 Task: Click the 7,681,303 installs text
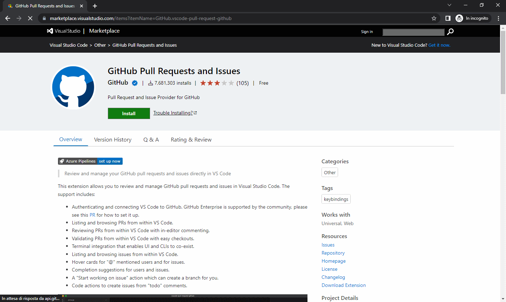(173, 83)
